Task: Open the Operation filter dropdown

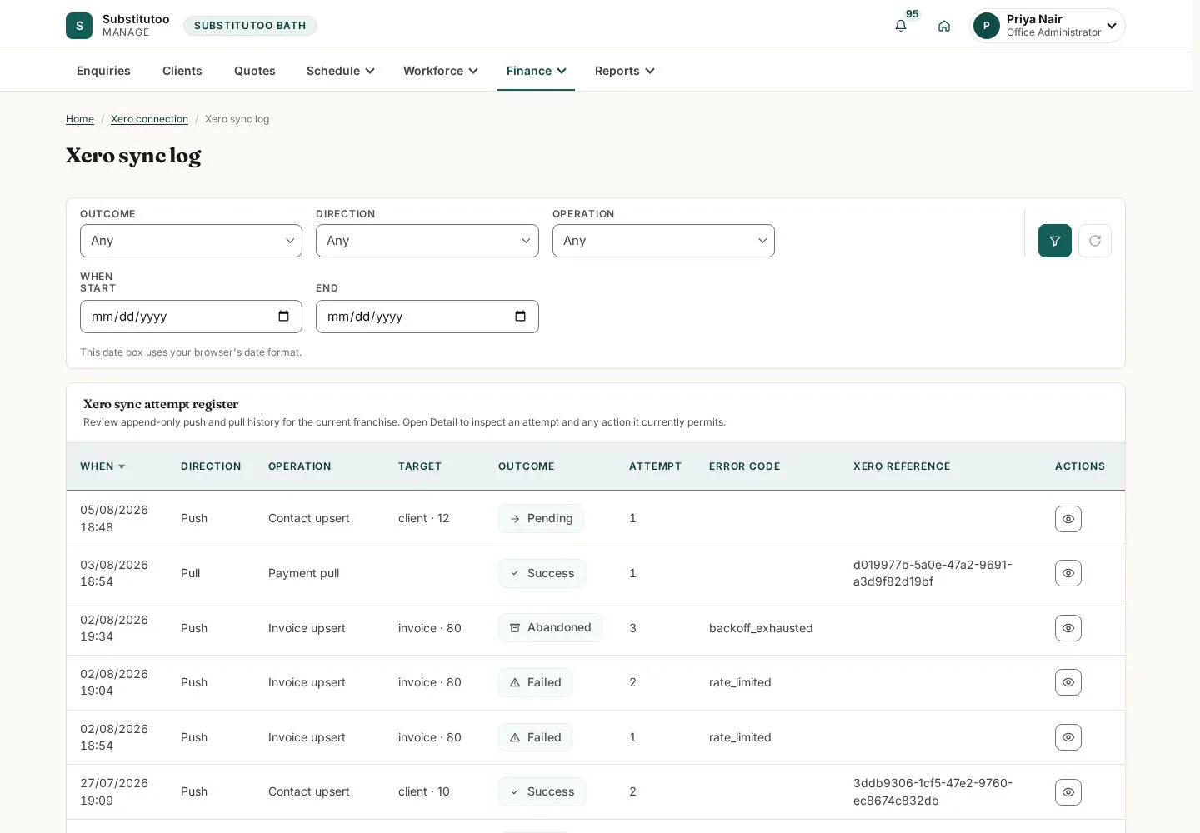Action: 663,241
